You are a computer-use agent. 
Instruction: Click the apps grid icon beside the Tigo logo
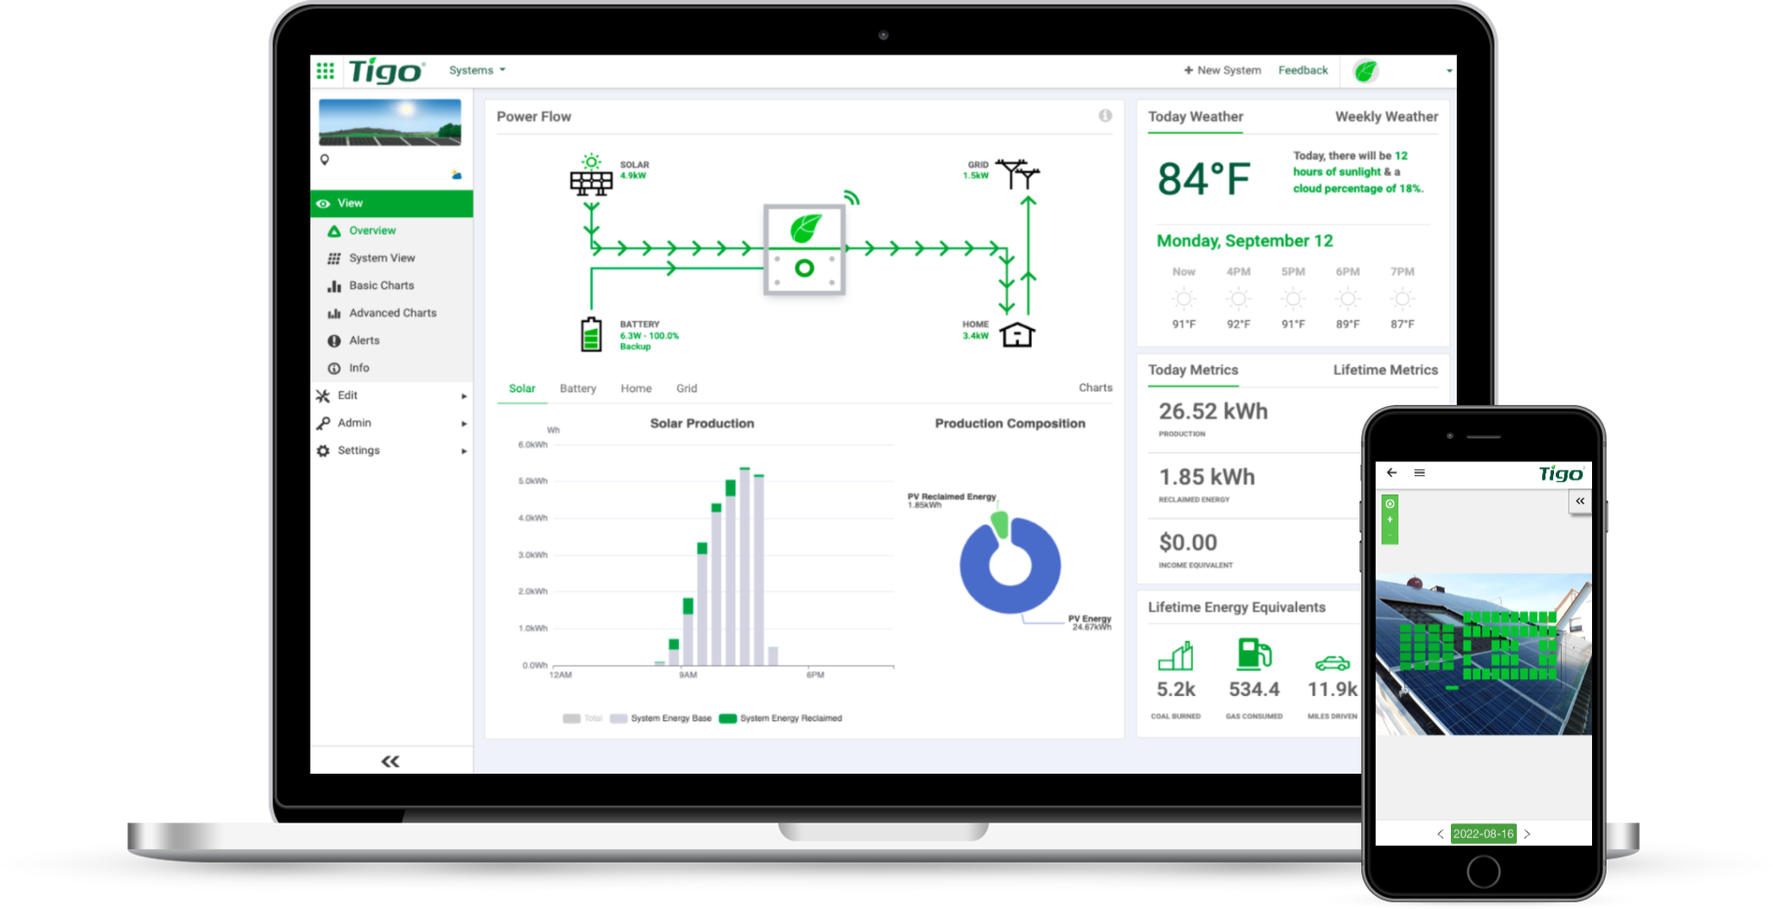click(x=325, y=70)
